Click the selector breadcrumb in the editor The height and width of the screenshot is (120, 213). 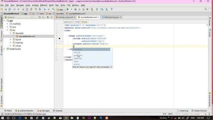coord(69,22)
